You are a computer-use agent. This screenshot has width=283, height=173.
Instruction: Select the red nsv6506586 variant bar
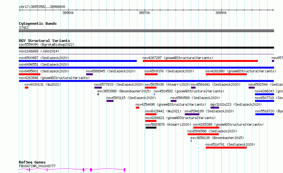pyautogui.click(x=203, y=134)
